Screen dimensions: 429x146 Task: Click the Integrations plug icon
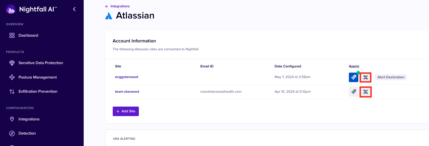[12, 119]
